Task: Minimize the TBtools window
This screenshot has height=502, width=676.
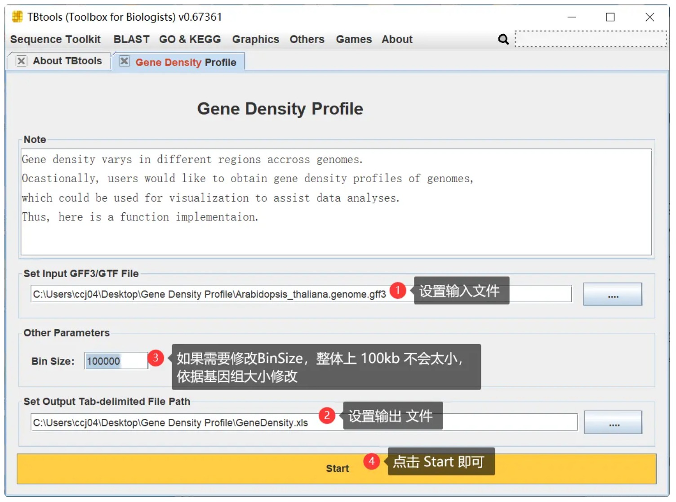Action: click(x=572, y=17)
